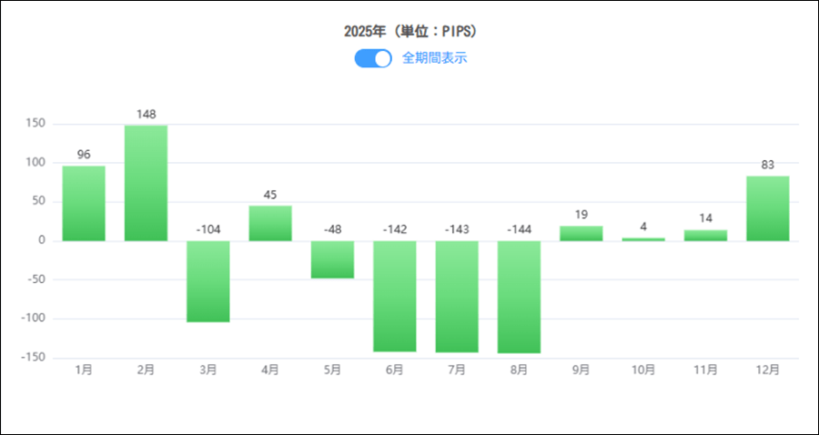Viewport: 819px width, 435px height.
Task: Click the 1月 x-axis label
Action: point(84,369)
